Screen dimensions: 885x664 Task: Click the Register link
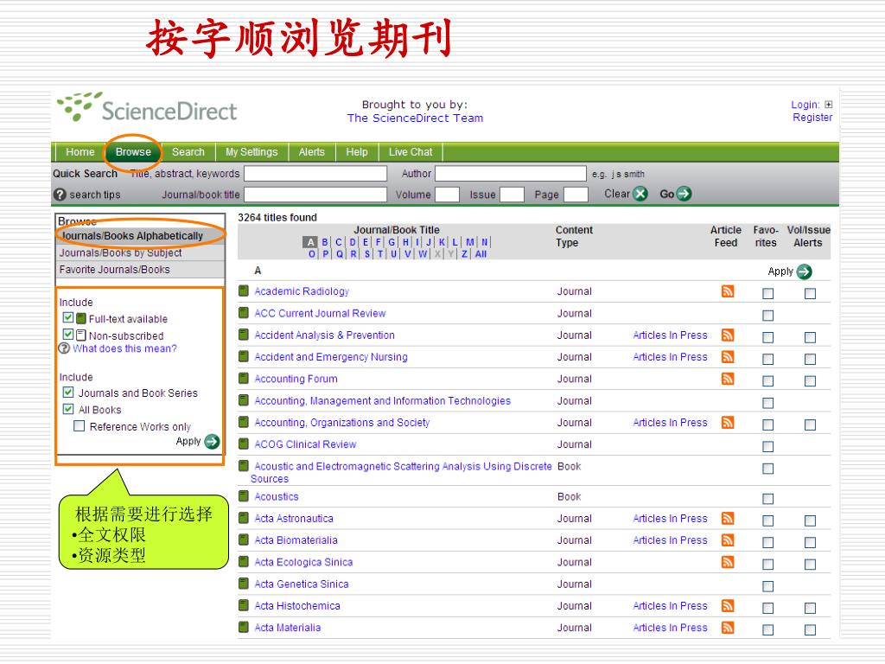tap(812, 118)
